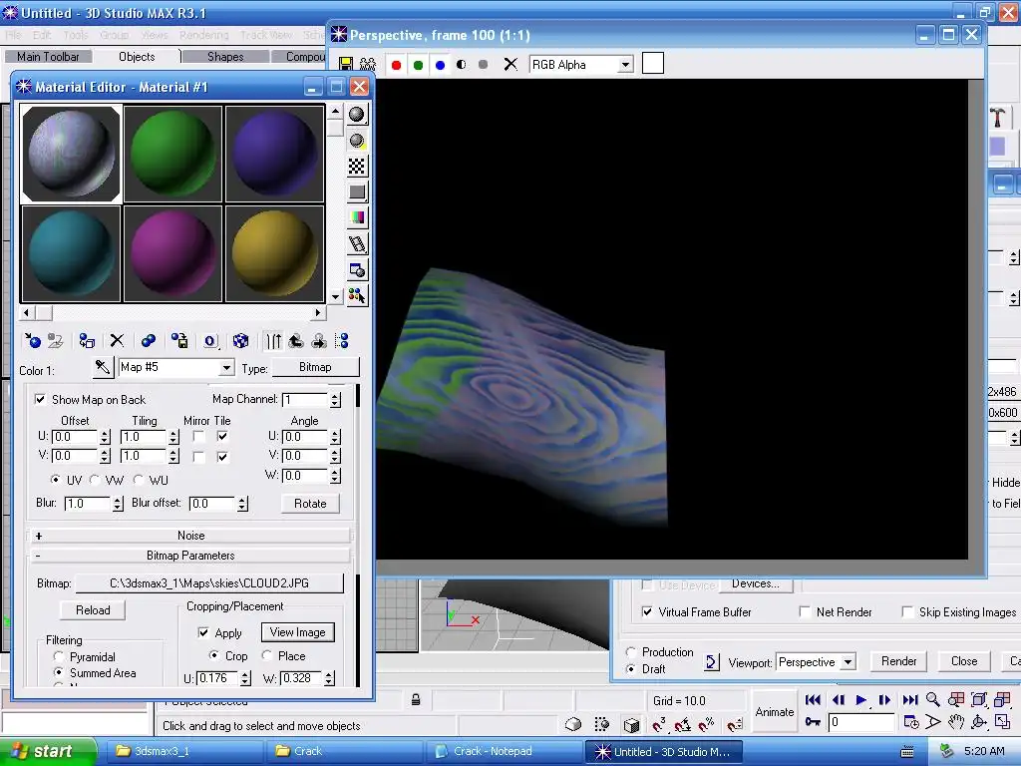This screenshot has height=766, width=1021.
Task: Click Assign Material to Selection icon
Action: click(86, 341)
